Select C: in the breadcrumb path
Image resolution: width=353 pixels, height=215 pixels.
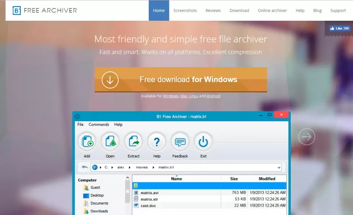[106, 167]
